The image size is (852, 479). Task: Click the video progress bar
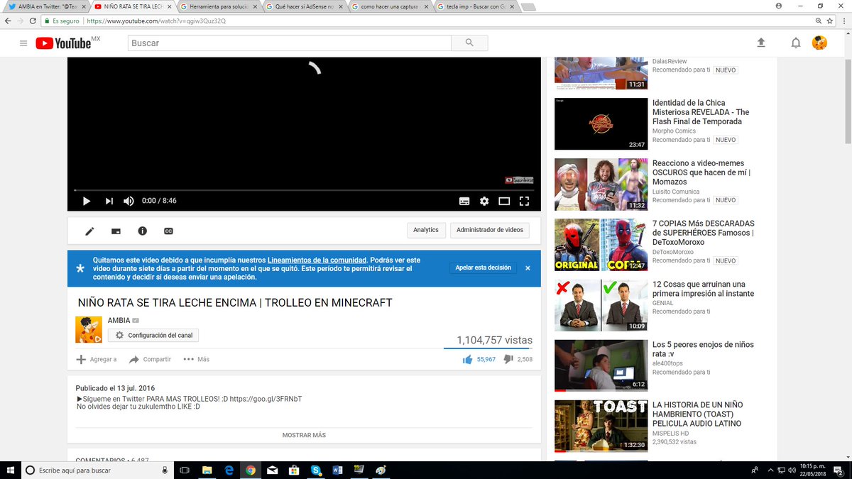pos(304,189)
